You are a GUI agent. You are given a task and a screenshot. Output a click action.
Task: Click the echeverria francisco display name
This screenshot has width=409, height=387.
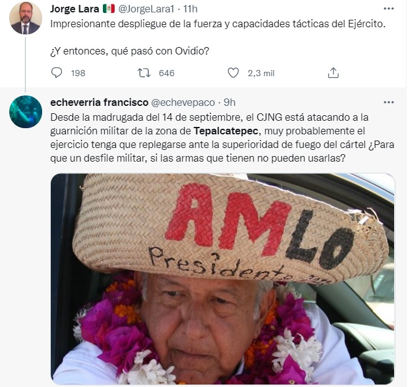click(99, 103)
